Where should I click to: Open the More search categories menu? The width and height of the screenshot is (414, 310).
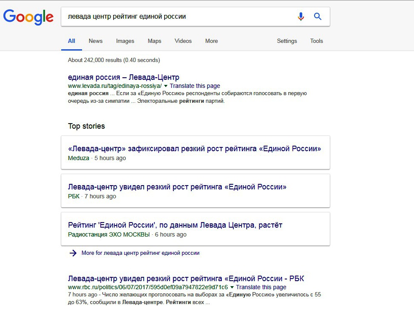point(212,41)
